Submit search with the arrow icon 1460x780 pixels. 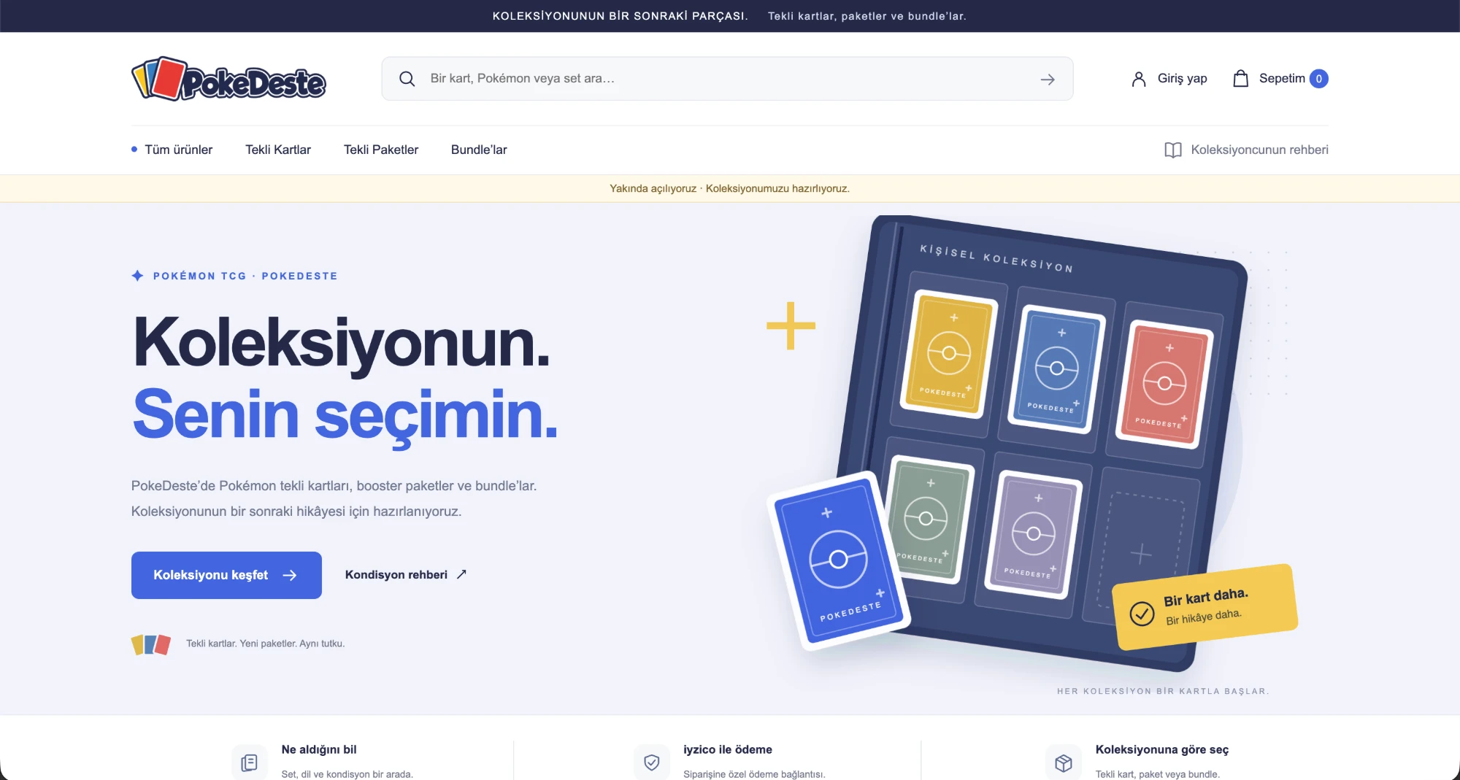1048,79
